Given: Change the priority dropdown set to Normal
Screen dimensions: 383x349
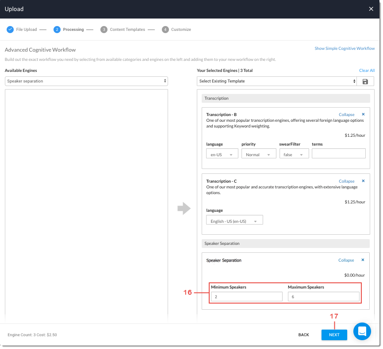Looking at the screenshot, I should pyautogui.click(x=259, y=154).
